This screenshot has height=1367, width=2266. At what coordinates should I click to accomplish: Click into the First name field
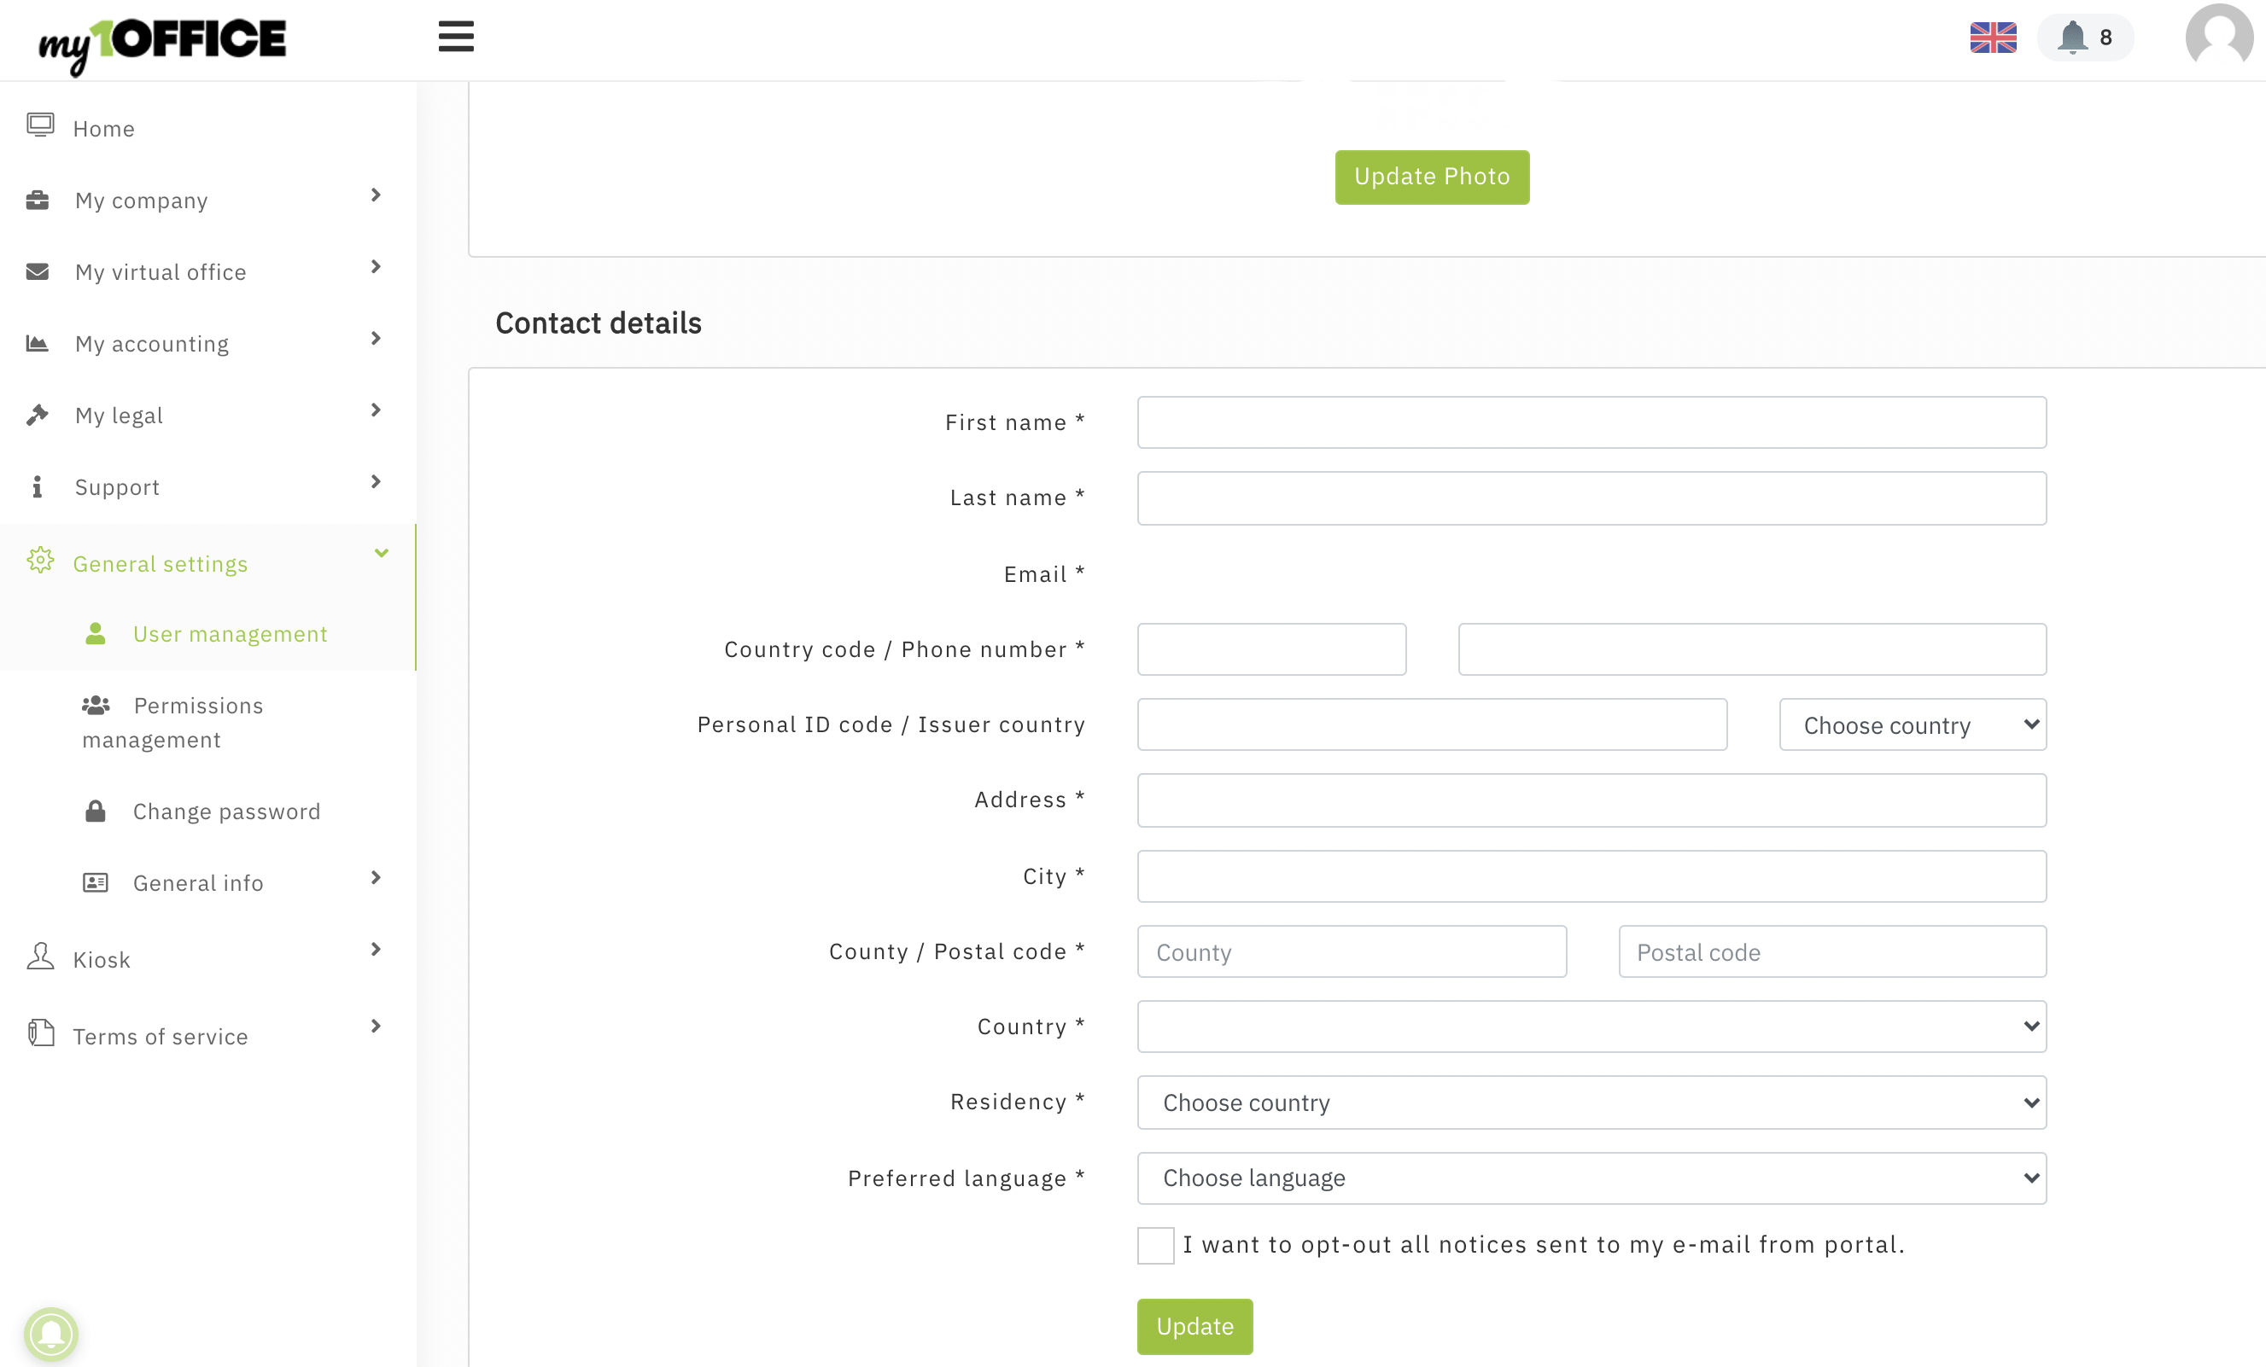[1591, 423]
